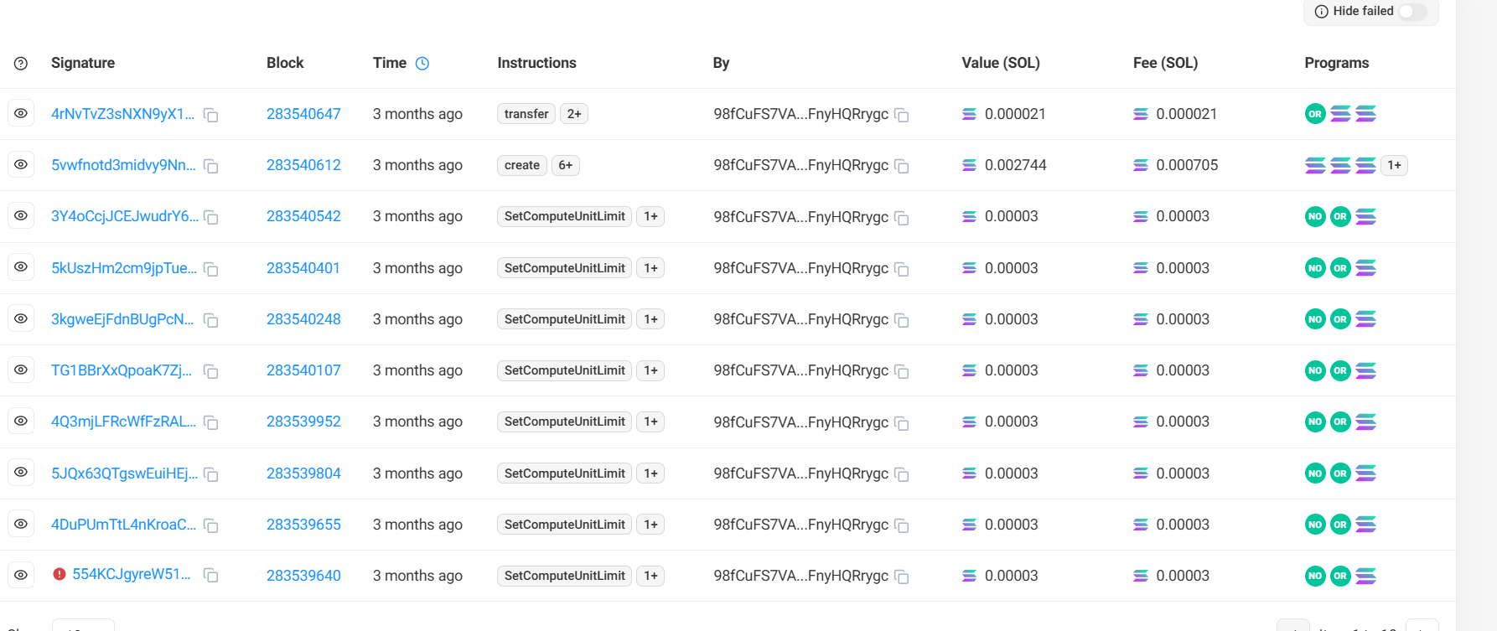Copy signature 5vwfnotd3midvy9Nn with copy icon
The height and width of the screenshot is (631, 1497).
tap(211, 166)
